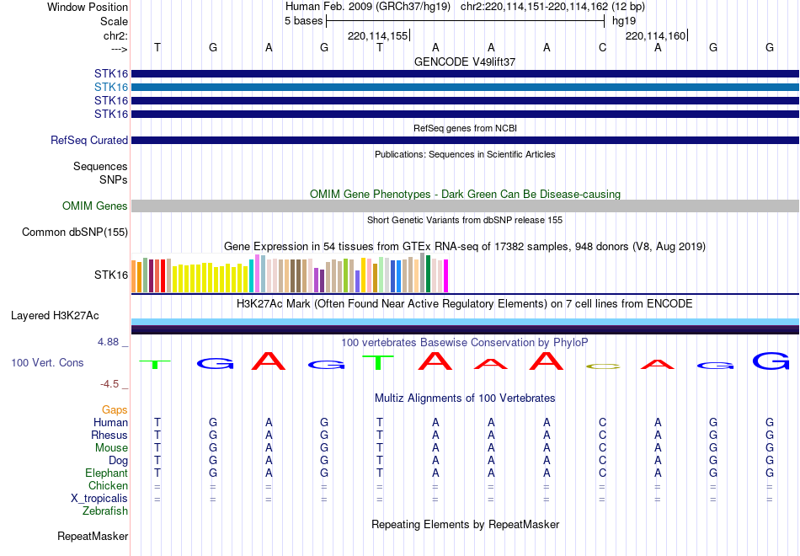Click the C base in chr2 sequence row
Viewport: 800px width, 556px height.
click(x=603, y=47)
